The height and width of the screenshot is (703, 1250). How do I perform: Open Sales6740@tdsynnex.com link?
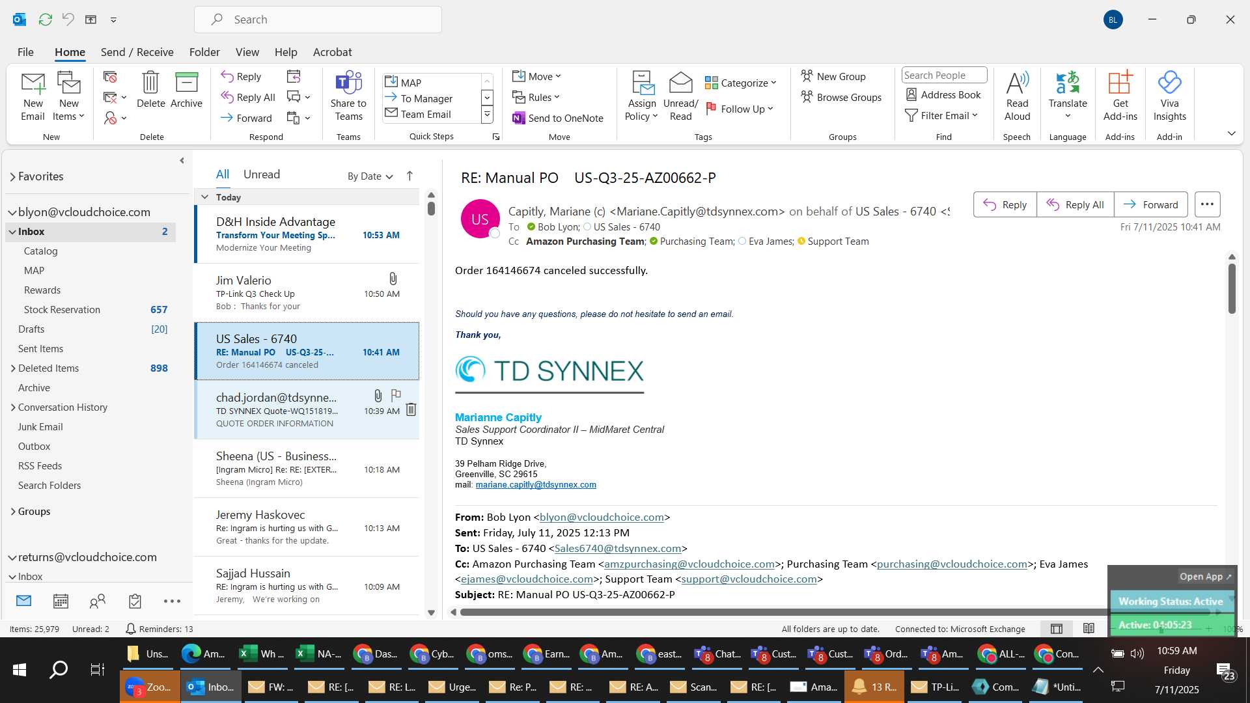(x=618, y=549)
